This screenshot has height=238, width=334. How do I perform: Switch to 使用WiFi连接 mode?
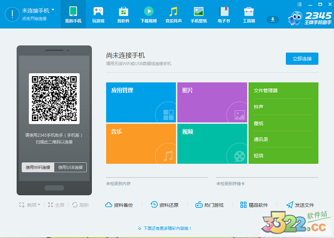click(38, 167)
